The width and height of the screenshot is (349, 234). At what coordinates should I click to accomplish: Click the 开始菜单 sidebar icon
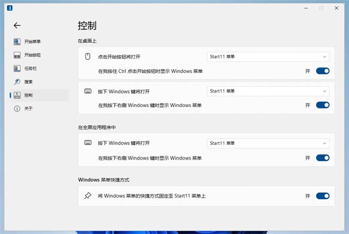tap(17, 41)
